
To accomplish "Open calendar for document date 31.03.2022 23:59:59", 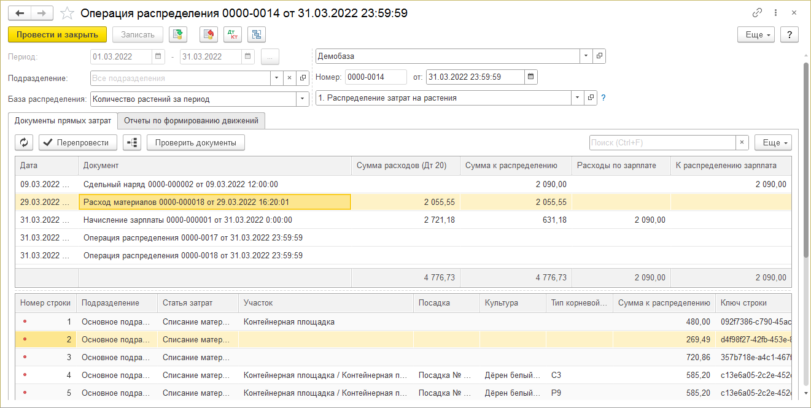I will pos(531,77).
